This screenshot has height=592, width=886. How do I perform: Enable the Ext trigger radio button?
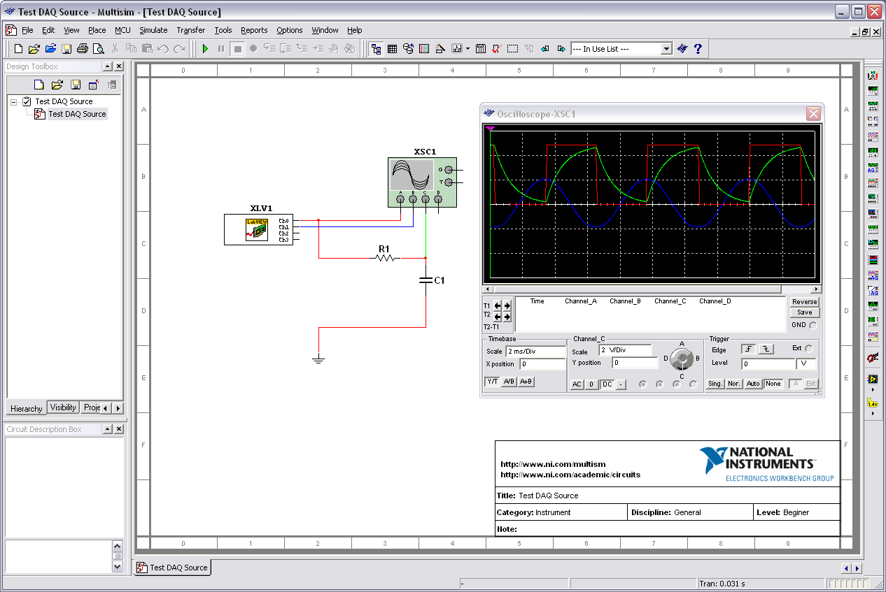[809, 348]
